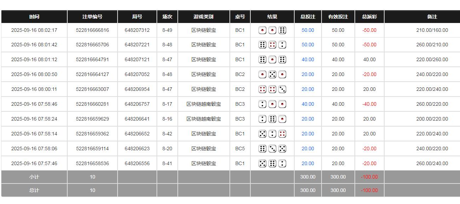Open total bet 50.00 for order 522816666816
Image resolution: width=460 pixels, height=204 pixels.
[x=308, y=30]
